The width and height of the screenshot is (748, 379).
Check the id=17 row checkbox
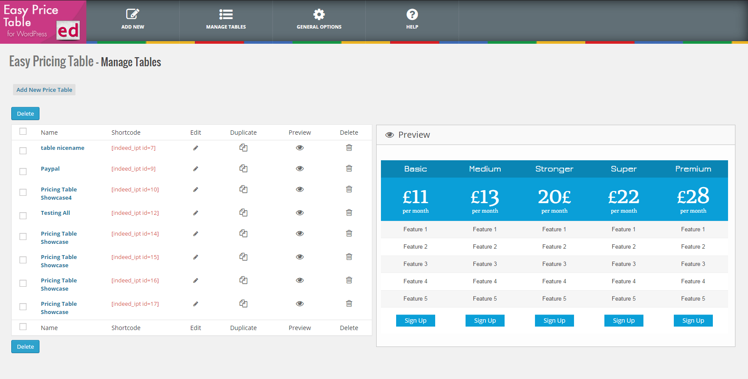[23, 307]
